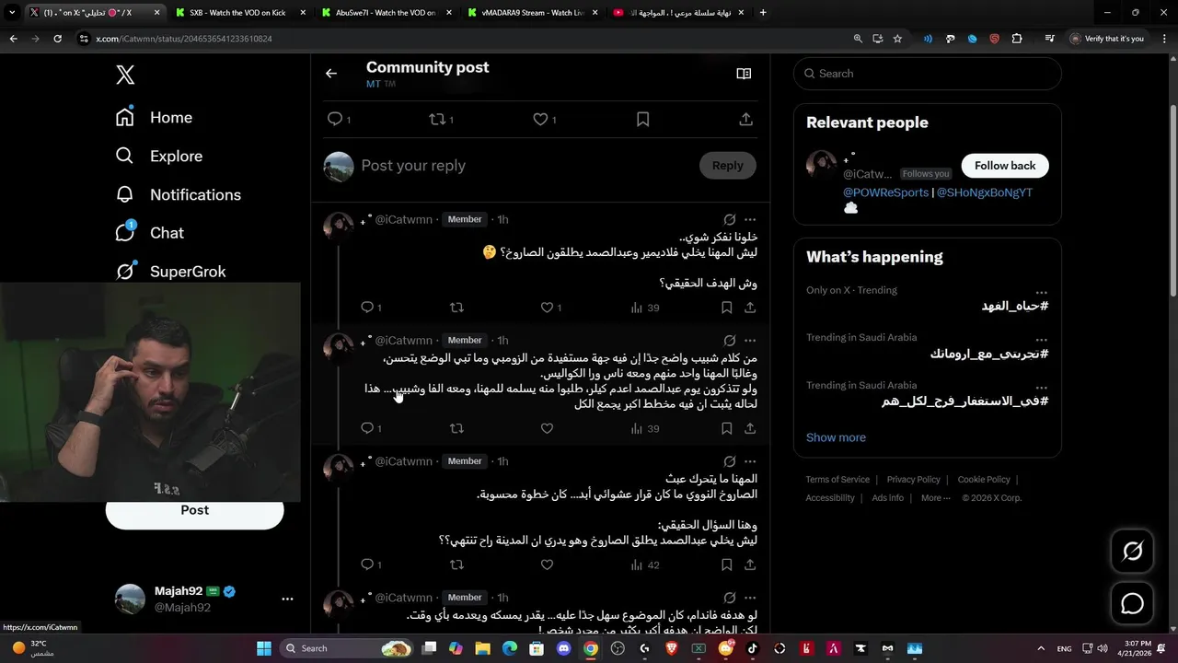Open Grok icon on المهنا ما يتحرك reply
This screenshot has height=663, width=1178.
pos(729,460)
